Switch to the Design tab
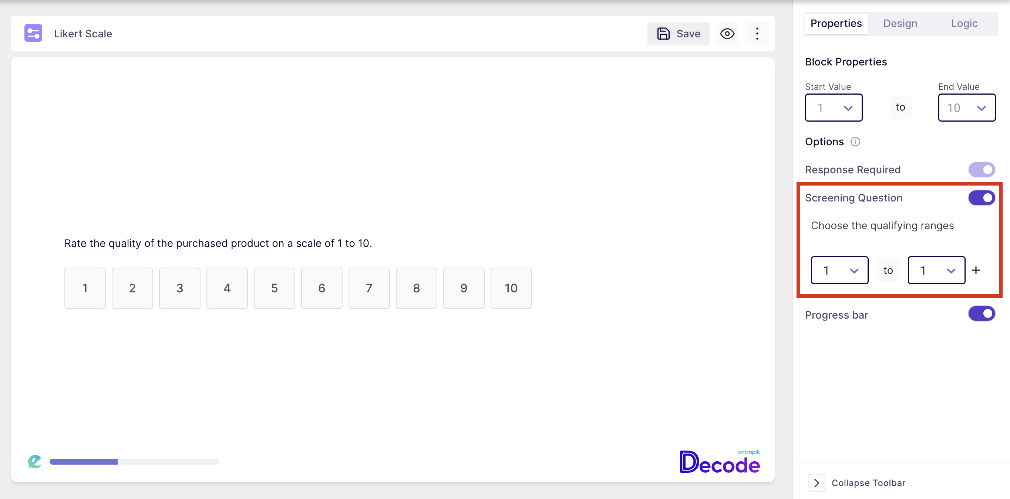 900,24
